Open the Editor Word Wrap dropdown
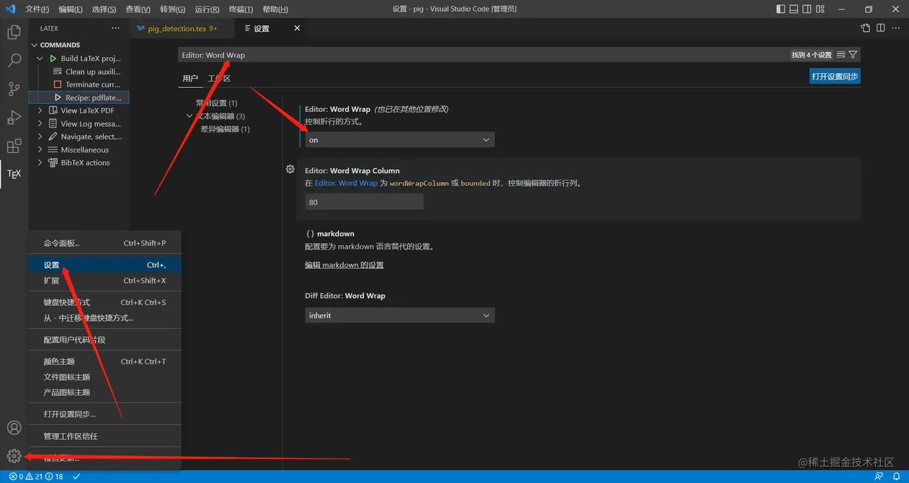The image size is (909, 483). 399,140
